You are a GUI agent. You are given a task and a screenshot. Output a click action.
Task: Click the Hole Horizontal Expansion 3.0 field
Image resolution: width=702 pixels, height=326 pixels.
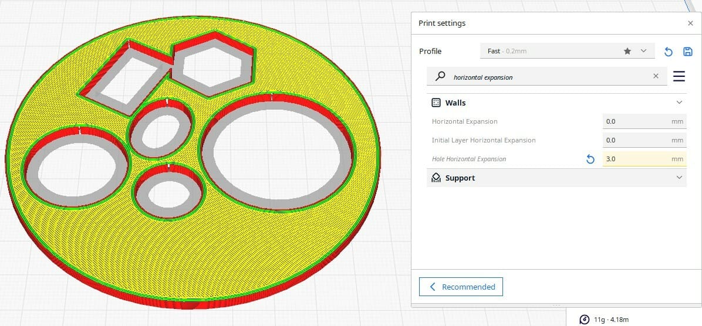click(x=636, y=159)
